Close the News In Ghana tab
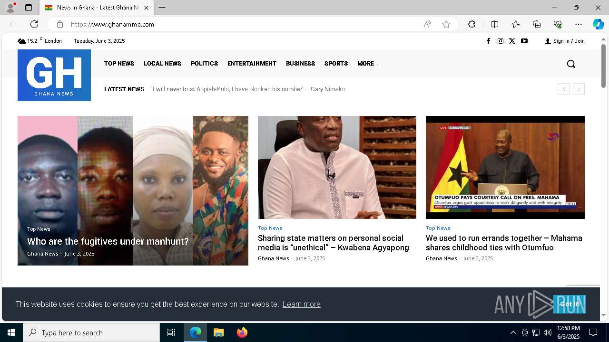Screen dimensions: 609x342 coord(146,8)
